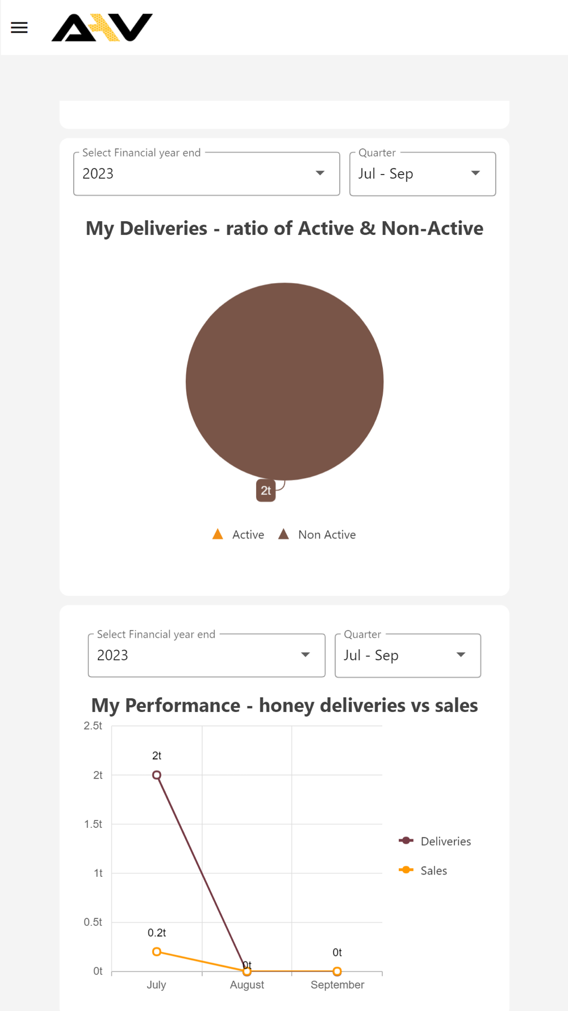
Task: Open performance Quarter dropdown
Action: pos(408,655)
